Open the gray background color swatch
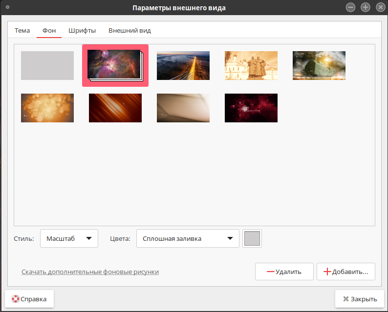388x312 pixels. 252,238
